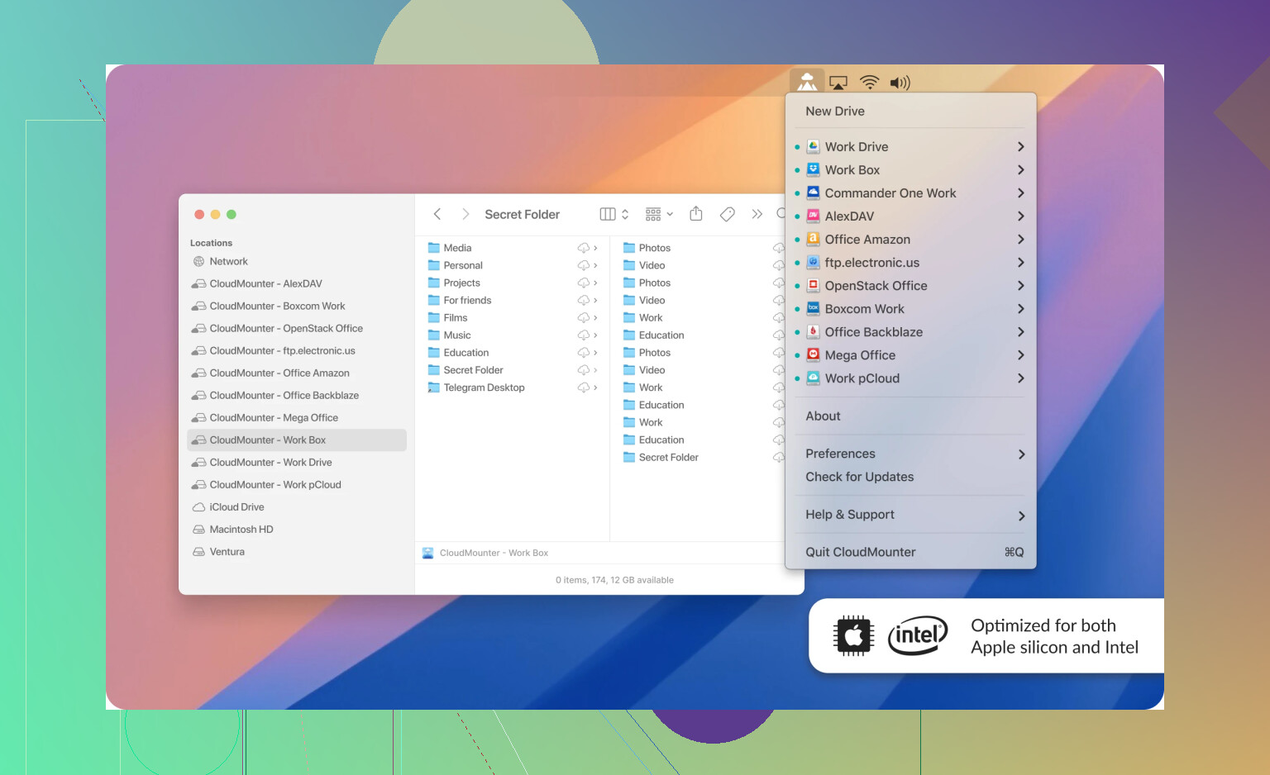Open the group-by grid dropdown in toolbar
This screenshot has width=1270, height=775.
659,214
